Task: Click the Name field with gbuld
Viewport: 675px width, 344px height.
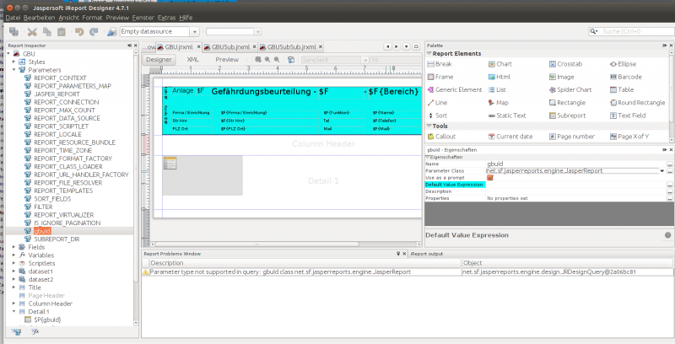Action: pyautogui.click(x=576, y=164)
